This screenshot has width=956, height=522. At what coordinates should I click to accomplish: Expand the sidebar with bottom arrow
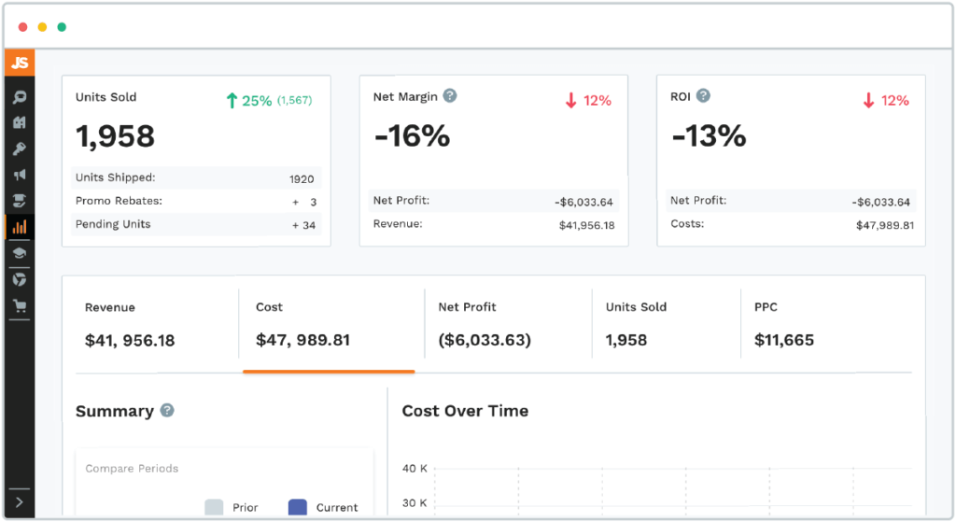pos(20,502)
